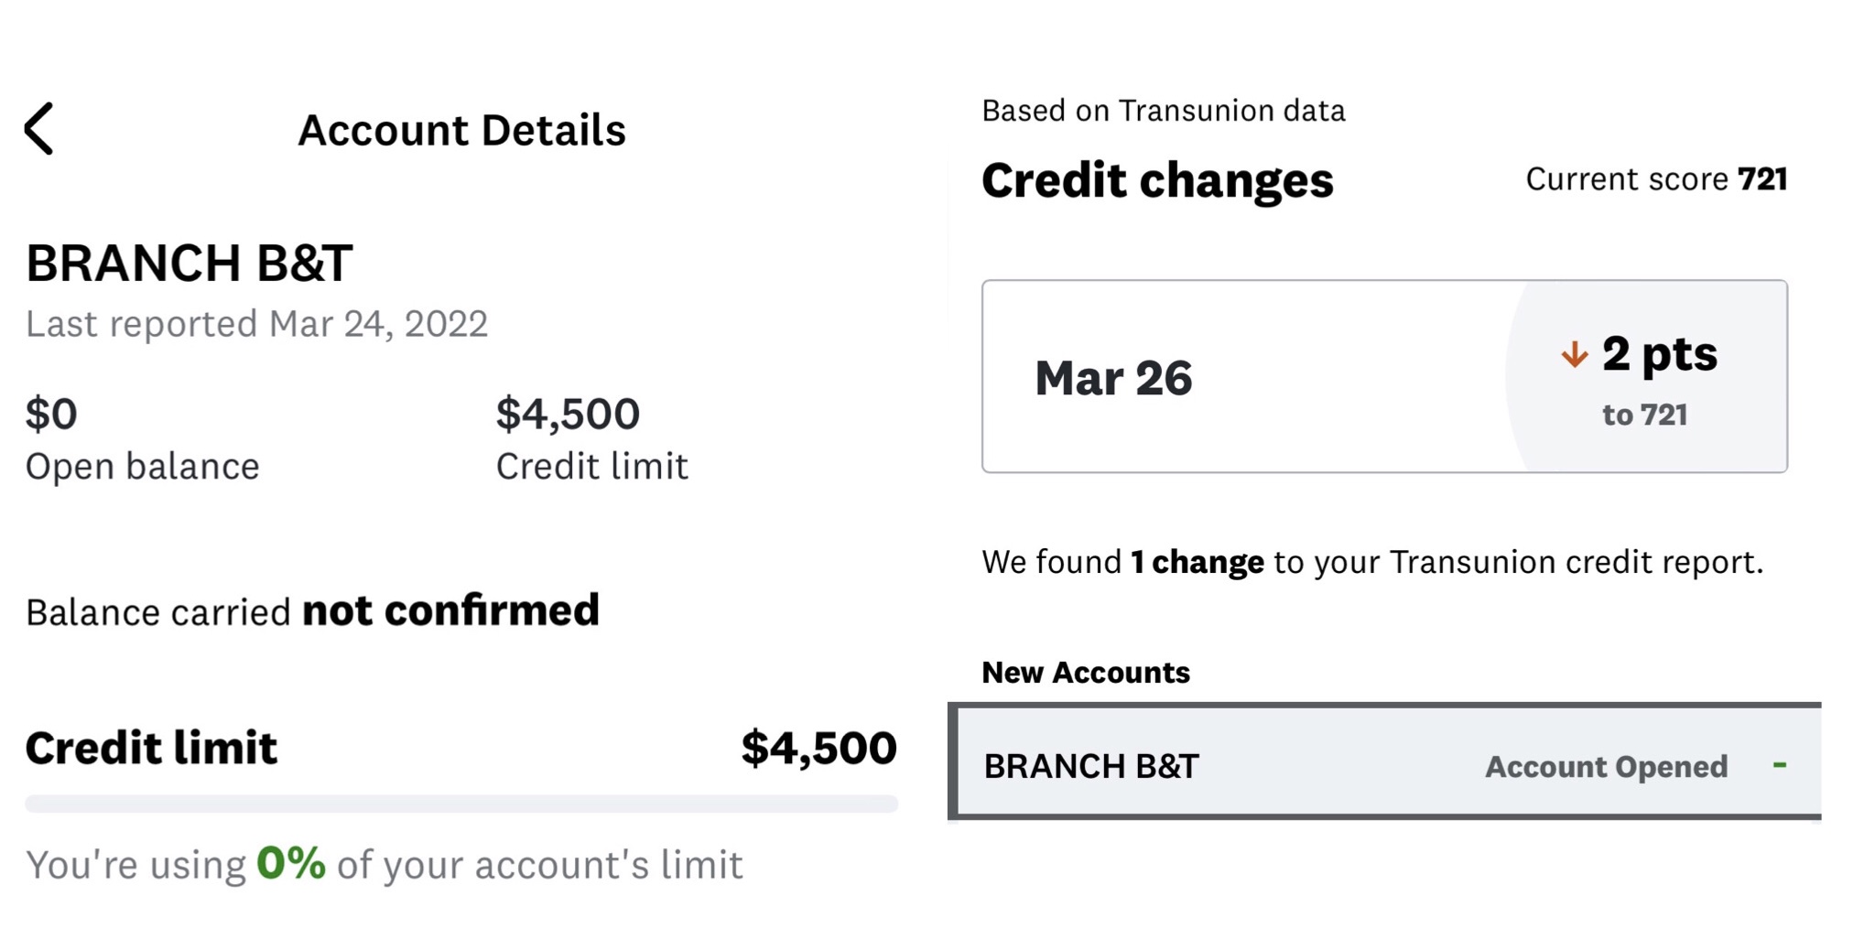Click the orange down arrow beside 2 pts
This screenshot has width=1875, height=939.
[1574, 354]
